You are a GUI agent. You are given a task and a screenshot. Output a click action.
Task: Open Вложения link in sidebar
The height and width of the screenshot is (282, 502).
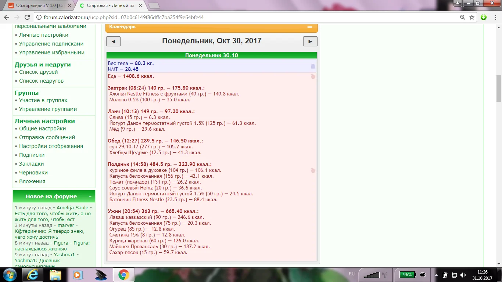point(32,181)
